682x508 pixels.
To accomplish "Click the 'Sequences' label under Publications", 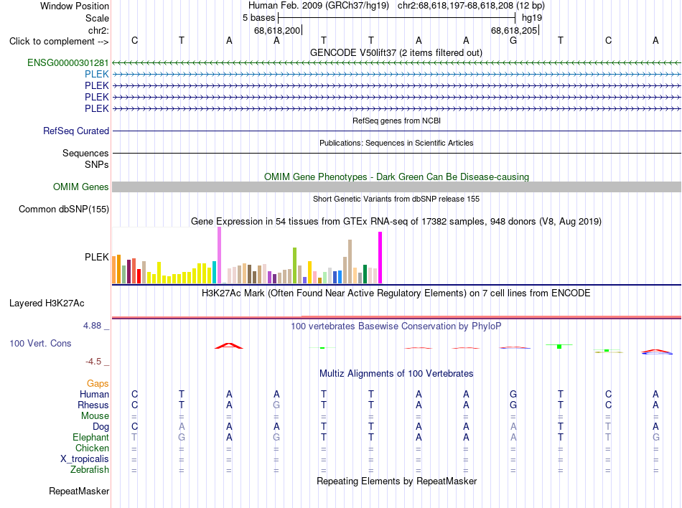I will point(85,153).
